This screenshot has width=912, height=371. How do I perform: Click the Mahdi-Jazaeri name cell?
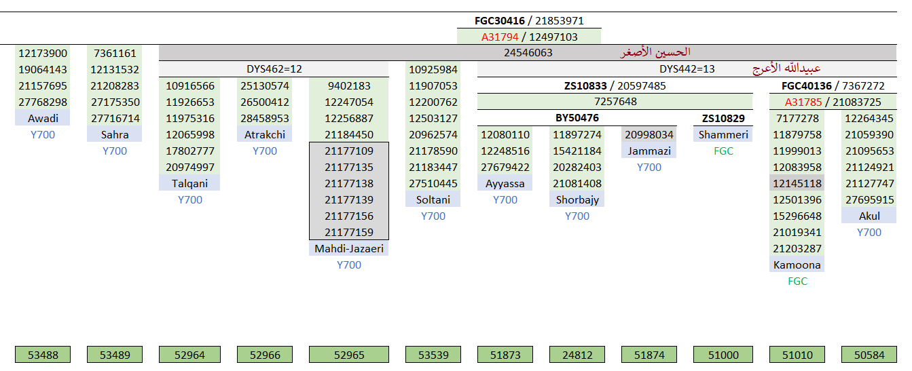point(349,249)
